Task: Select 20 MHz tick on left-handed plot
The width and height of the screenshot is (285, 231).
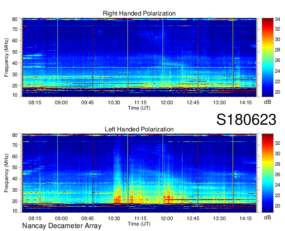Action: (15, 201)
